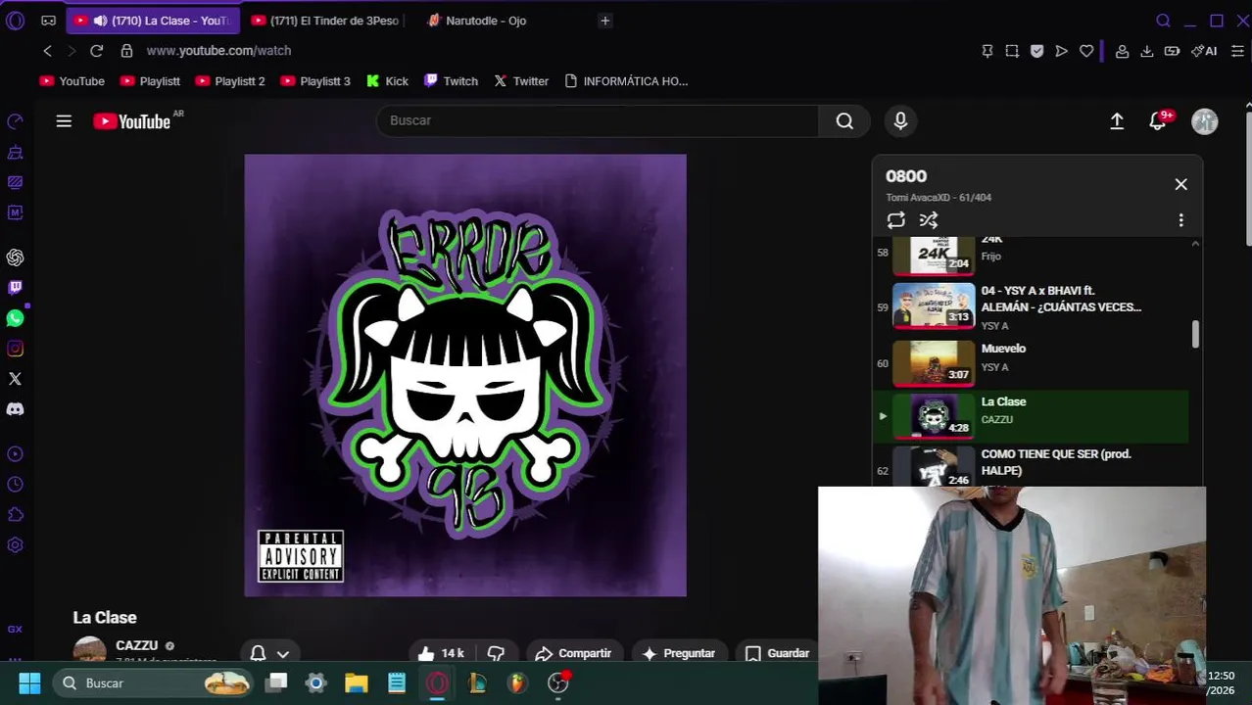Viewport: 1252px width, 705px height.
Task: Play COMO TIENE QUE SER (prod. HALPE)
Action: coord(1031,466)
